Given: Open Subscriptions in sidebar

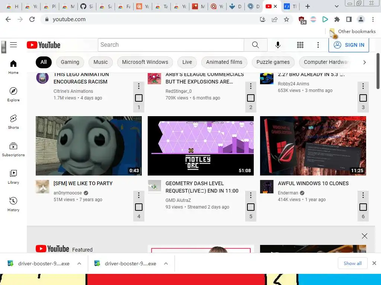Looking at the screenshot, I should click(13, 149).
